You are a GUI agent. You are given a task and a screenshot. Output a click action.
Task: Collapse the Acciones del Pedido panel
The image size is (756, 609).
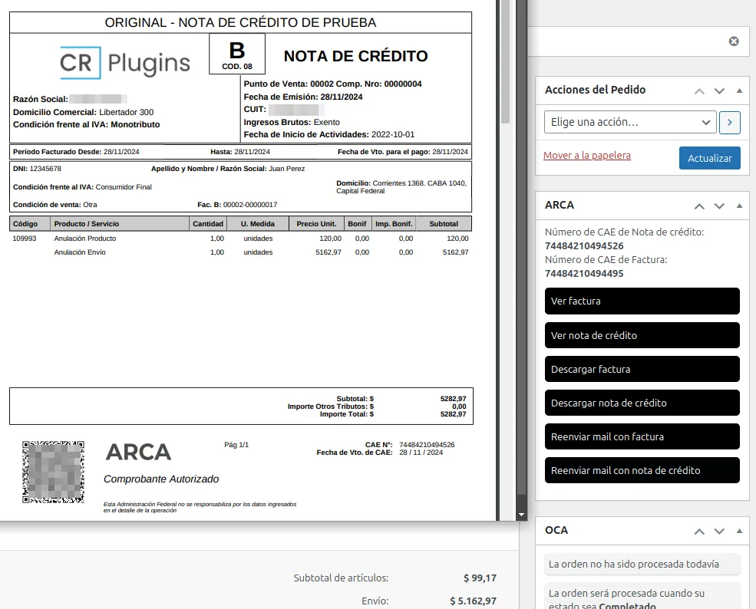click(739, 91)
